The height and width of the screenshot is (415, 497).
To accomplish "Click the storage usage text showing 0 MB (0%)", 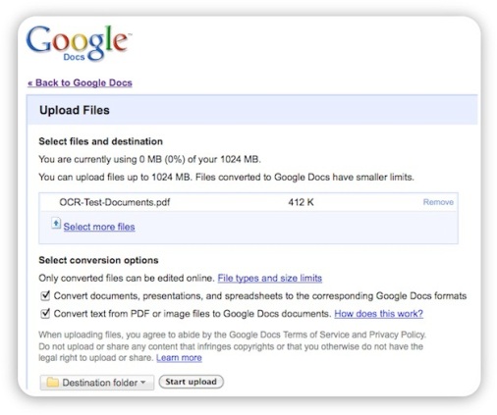I will click(x=149, y=159).
